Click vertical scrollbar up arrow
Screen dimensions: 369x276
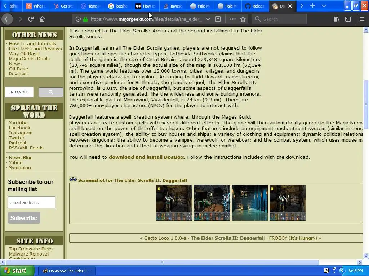[x=366, y=29]
